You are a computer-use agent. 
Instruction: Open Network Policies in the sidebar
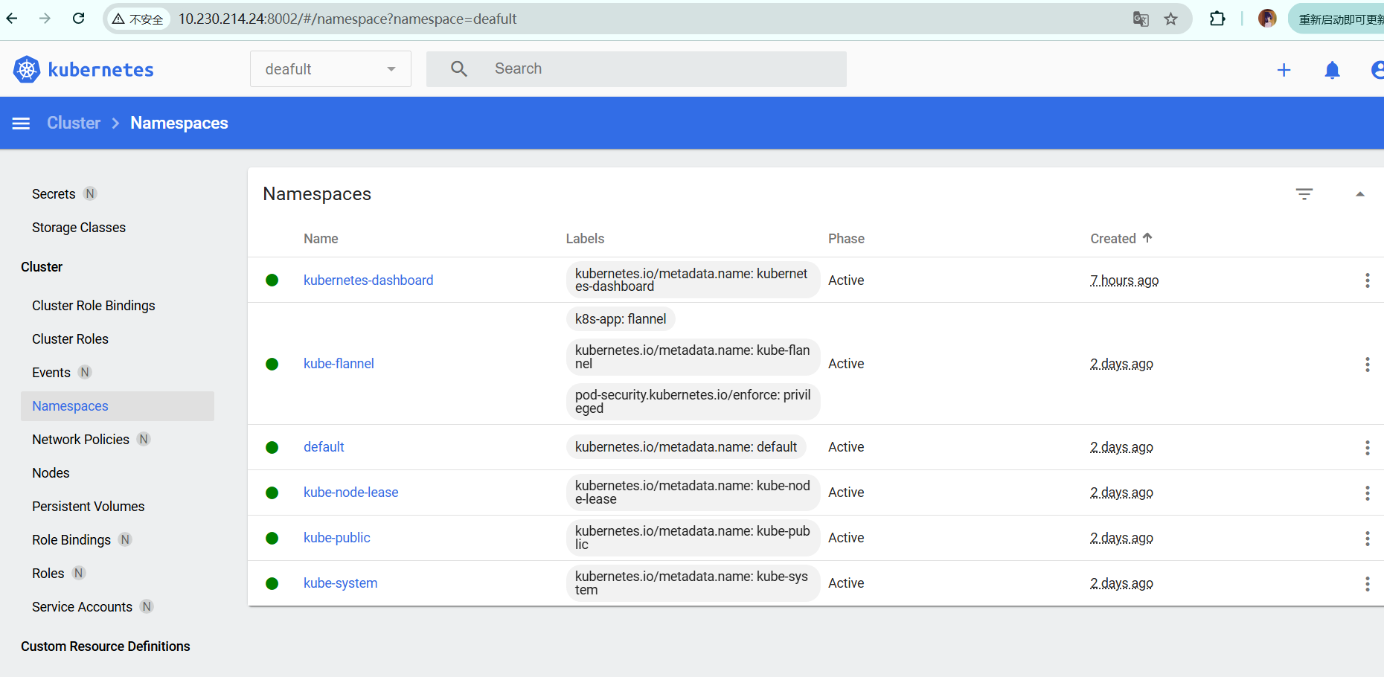click(x=80, y=440)
